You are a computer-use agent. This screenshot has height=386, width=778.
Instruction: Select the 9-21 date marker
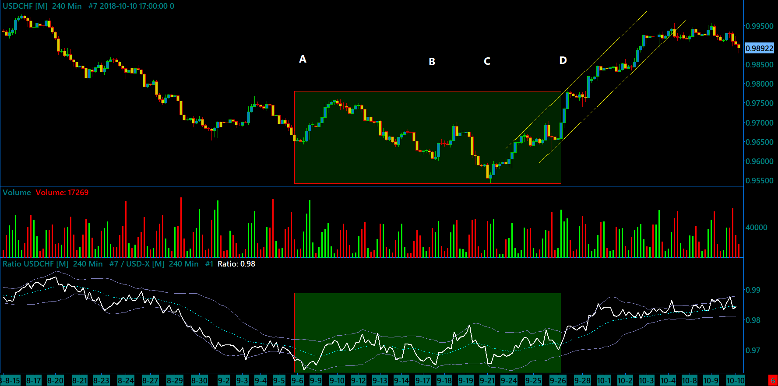(487, 380)
